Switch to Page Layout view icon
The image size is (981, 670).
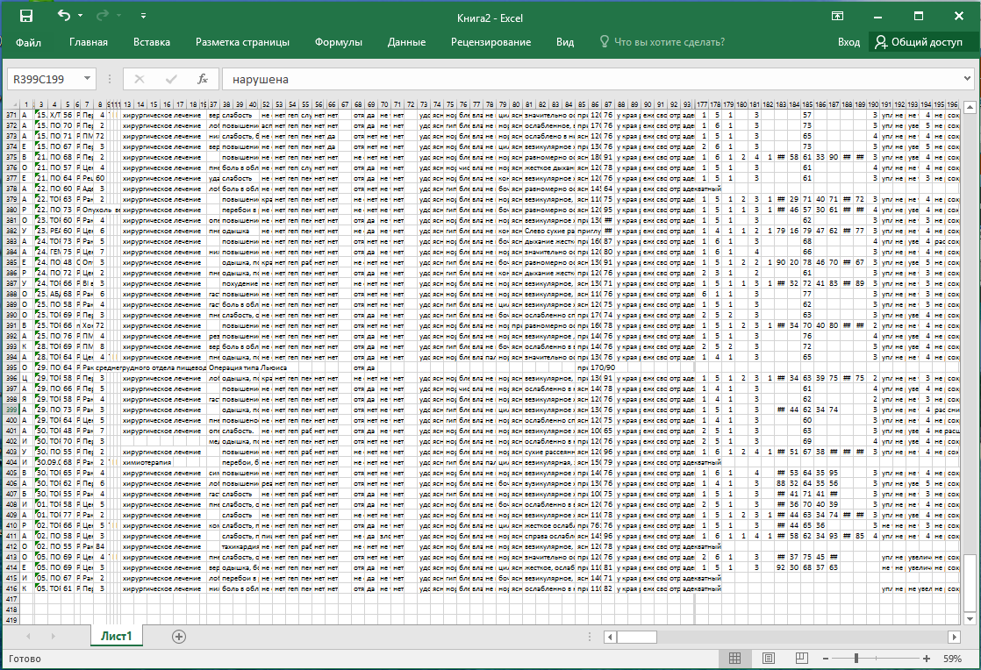[768, 658]
